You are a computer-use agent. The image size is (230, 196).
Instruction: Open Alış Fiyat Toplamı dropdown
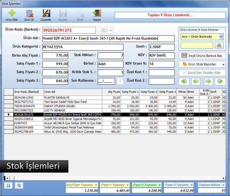[96, 185]
